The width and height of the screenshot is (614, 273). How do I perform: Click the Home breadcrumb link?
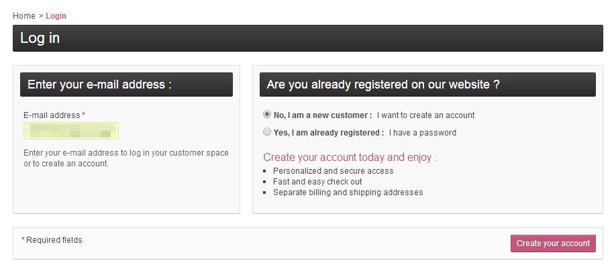click(x=24, y=15)
